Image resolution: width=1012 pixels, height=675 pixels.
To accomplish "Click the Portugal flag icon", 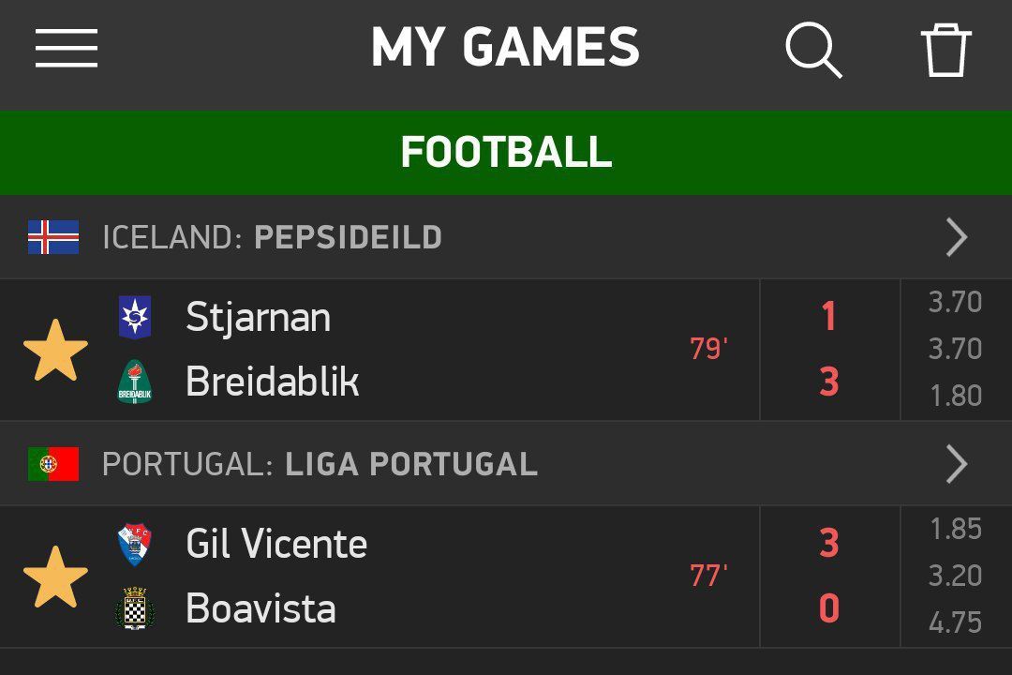I will pyautogui.click(x=53, y=464).
